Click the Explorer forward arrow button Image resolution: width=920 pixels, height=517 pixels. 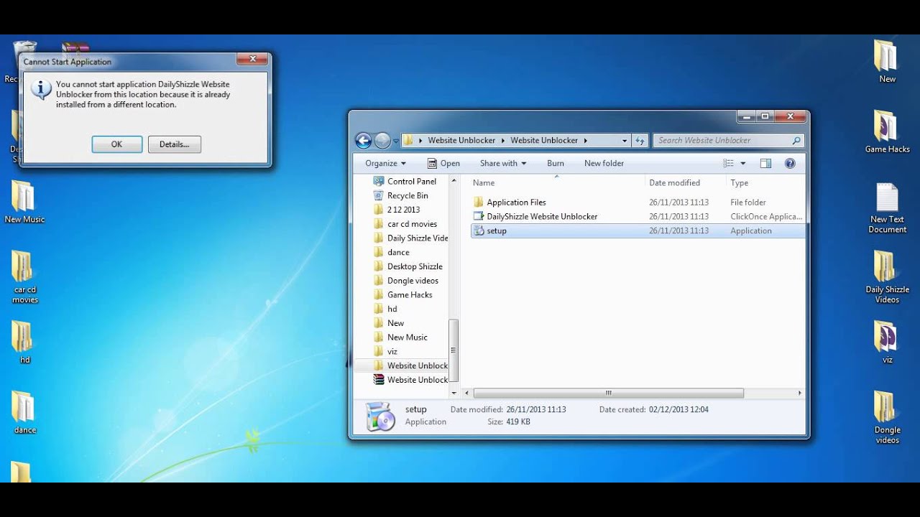coord(382,141)
